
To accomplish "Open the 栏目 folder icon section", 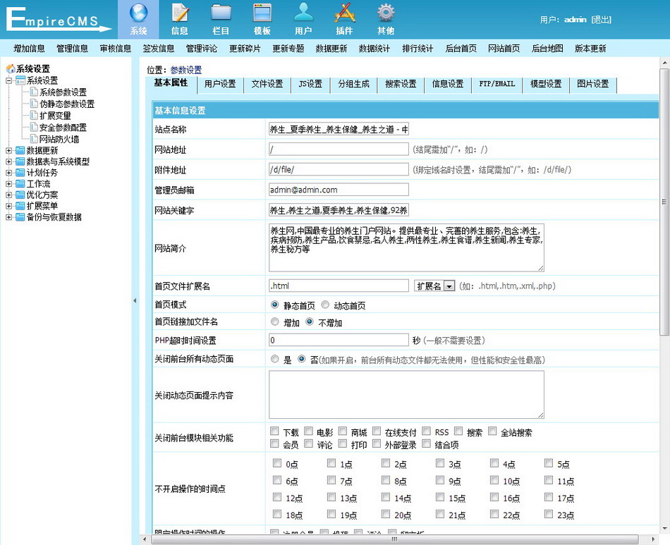I will [x=221, y=20].
